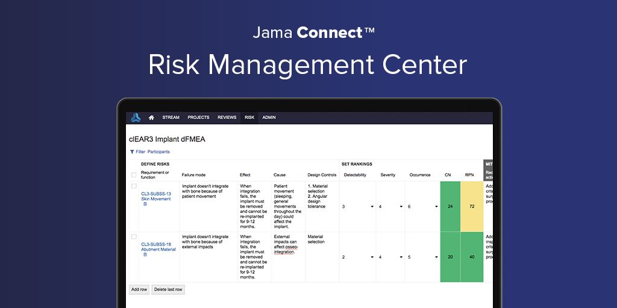Check the CL3-SUBSS-18 row checkbox
This screenshot has height=308, width=617.
pos(134,236)
